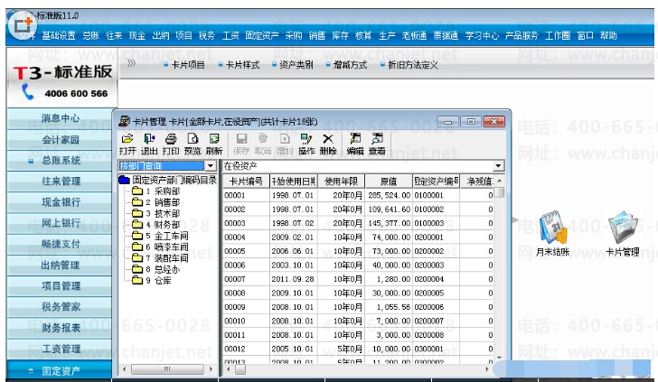Click asset number cell 0200003
The width and height of the screenshot is (658, 382).
tap(436, 265)
